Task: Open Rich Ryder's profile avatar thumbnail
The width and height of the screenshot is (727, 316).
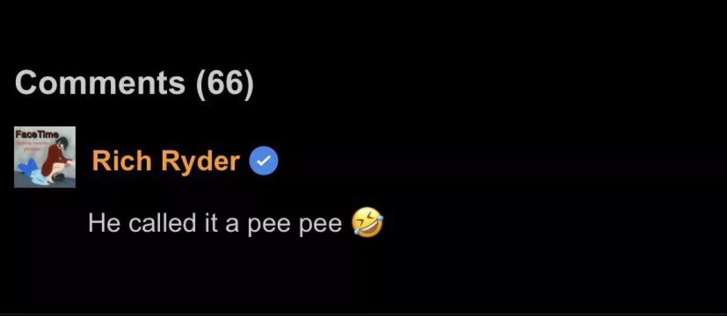Action: click(45, 157)
